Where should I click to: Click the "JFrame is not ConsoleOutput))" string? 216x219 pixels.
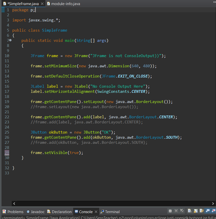click(x=126, y=56)
